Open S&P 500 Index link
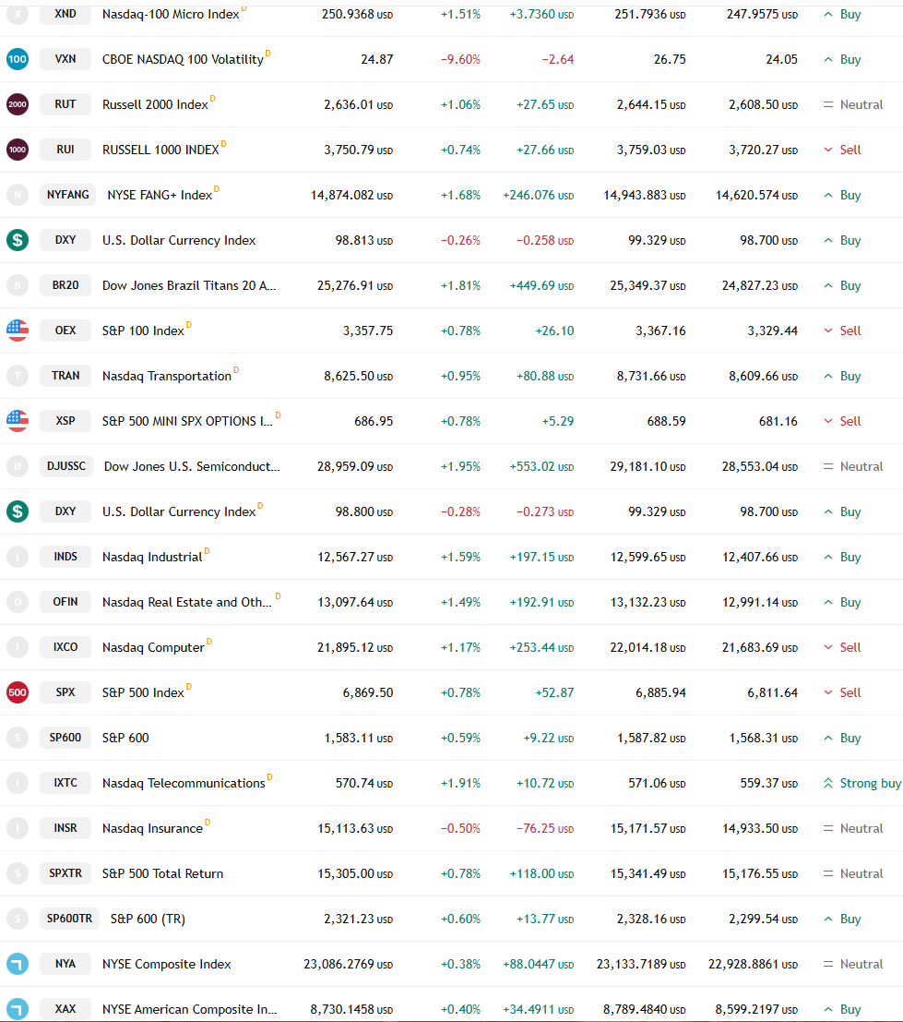903x1022 pixels. click(143, 692)
